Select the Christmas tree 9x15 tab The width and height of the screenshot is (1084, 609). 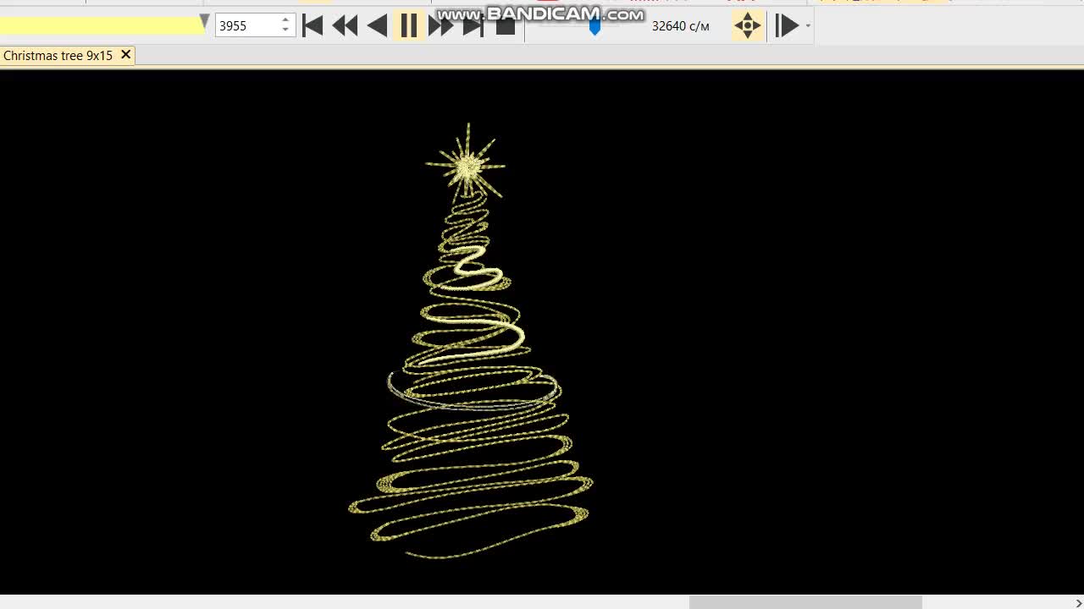58,55
